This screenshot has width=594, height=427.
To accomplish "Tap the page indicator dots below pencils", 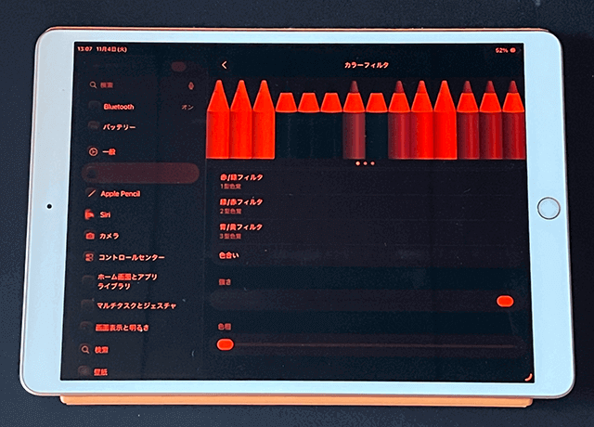I will (x=365, y=163).
